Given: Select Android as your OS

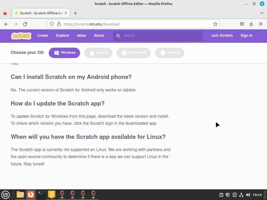Looking at the screenshot, I should [x=169, y=53].
